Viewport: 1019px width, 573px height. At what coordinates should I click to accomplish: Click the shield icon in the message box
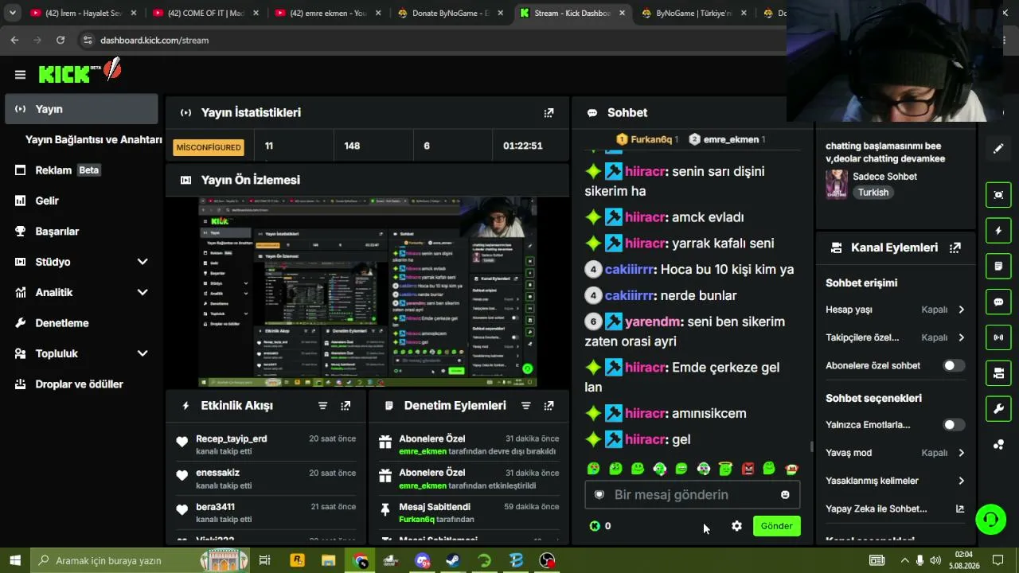tap(599, 495)
